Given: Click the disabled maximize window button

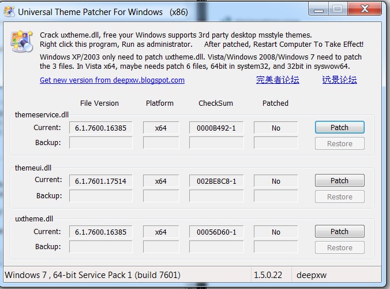Looking at the screenshot, I should coord(337,9).
